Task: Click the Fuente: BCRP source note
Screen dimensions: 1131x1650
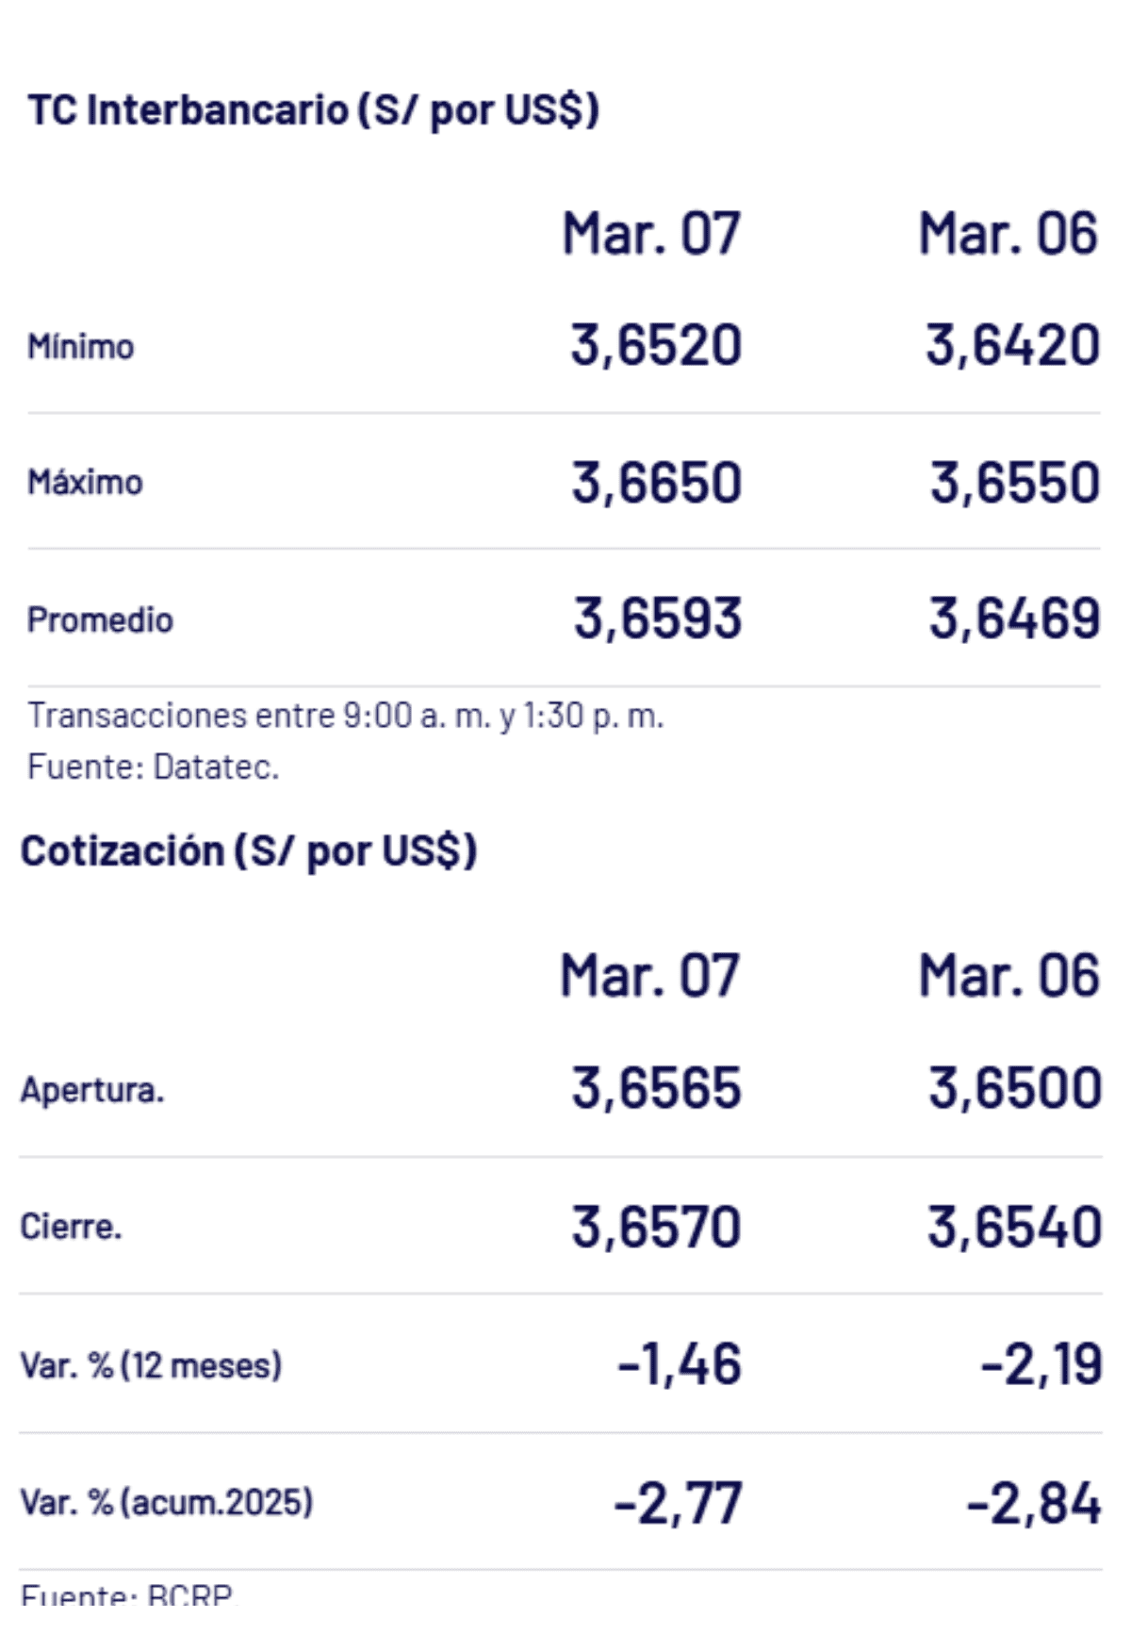Action: coord(126,1594)
